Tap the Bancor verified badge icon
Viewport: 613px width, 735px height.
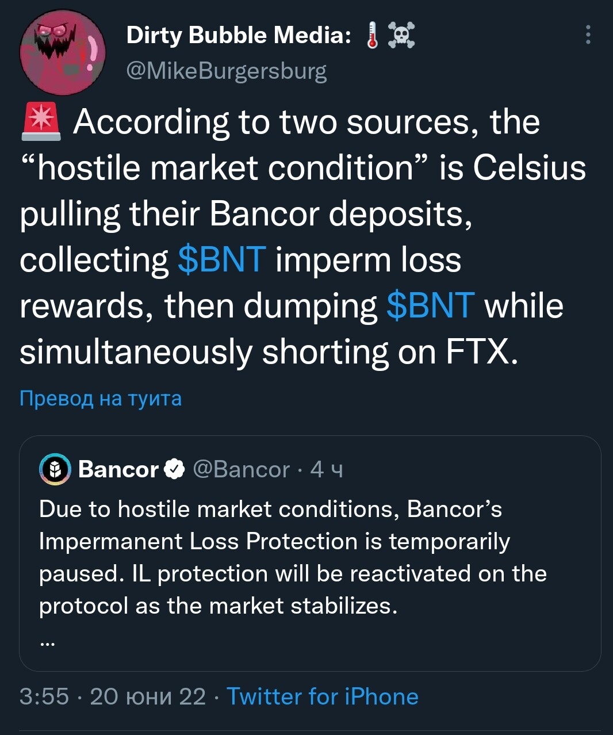point(175,469)
